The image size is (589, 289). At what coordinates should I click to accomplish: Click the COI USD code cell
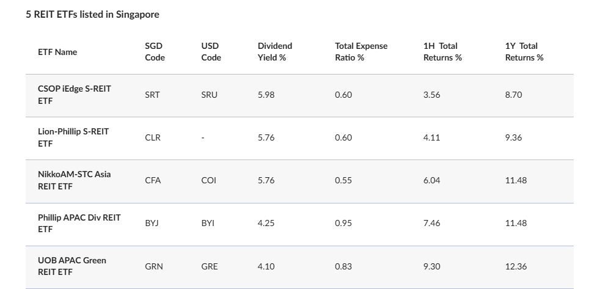point(208,180)
